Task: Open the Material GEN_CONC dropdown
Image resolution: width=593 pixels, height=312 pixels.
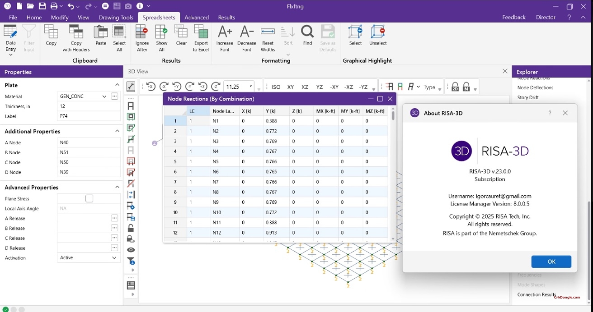Action: tap(104, 96)
